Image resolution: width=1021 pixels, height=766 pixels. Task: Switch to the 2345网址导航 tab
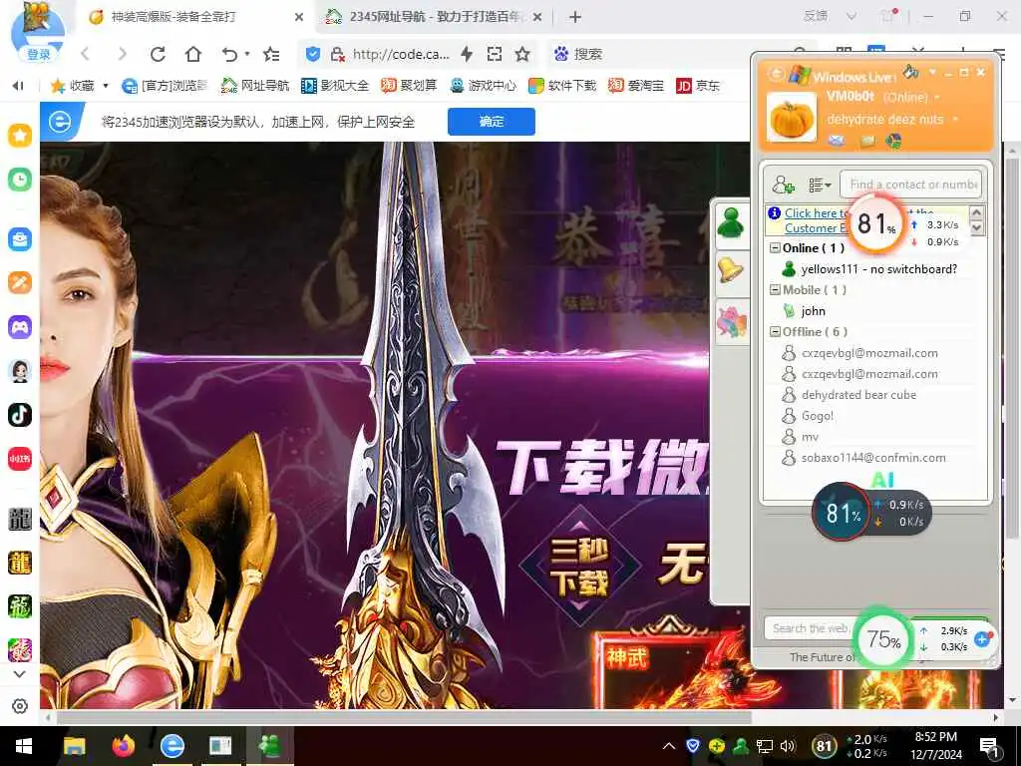coord(434,17)
